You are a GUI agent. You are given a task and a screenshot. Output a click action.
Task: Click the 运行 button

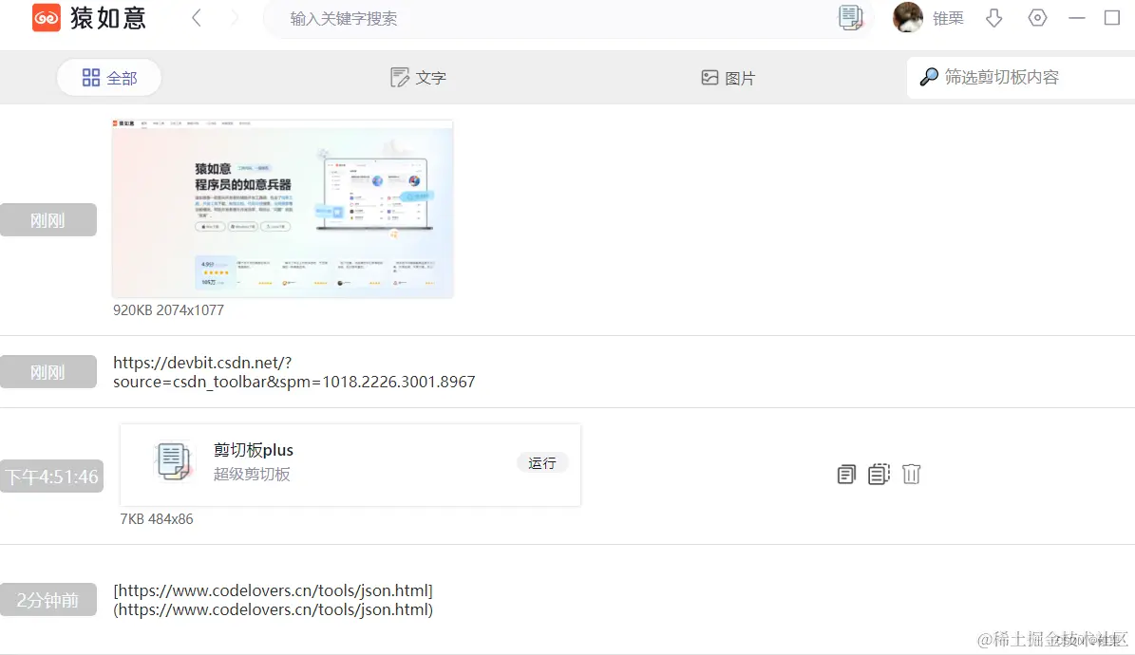pyautogui.click(x=542, y=463)
